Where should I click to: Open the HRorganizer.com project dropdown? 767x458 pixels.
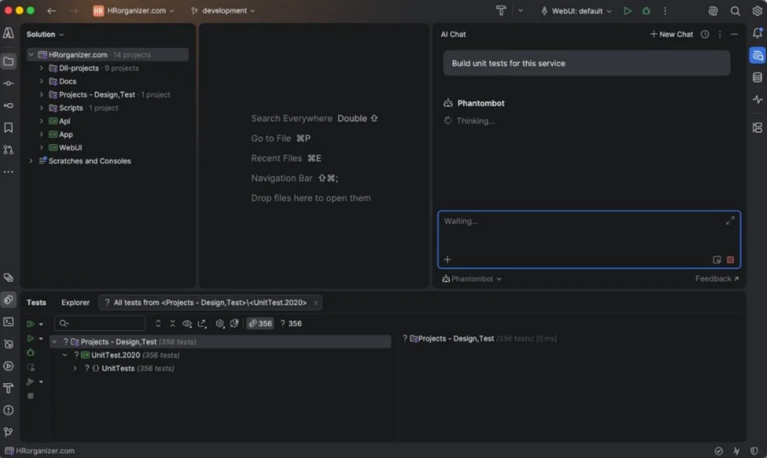click(x=134, y=11)
